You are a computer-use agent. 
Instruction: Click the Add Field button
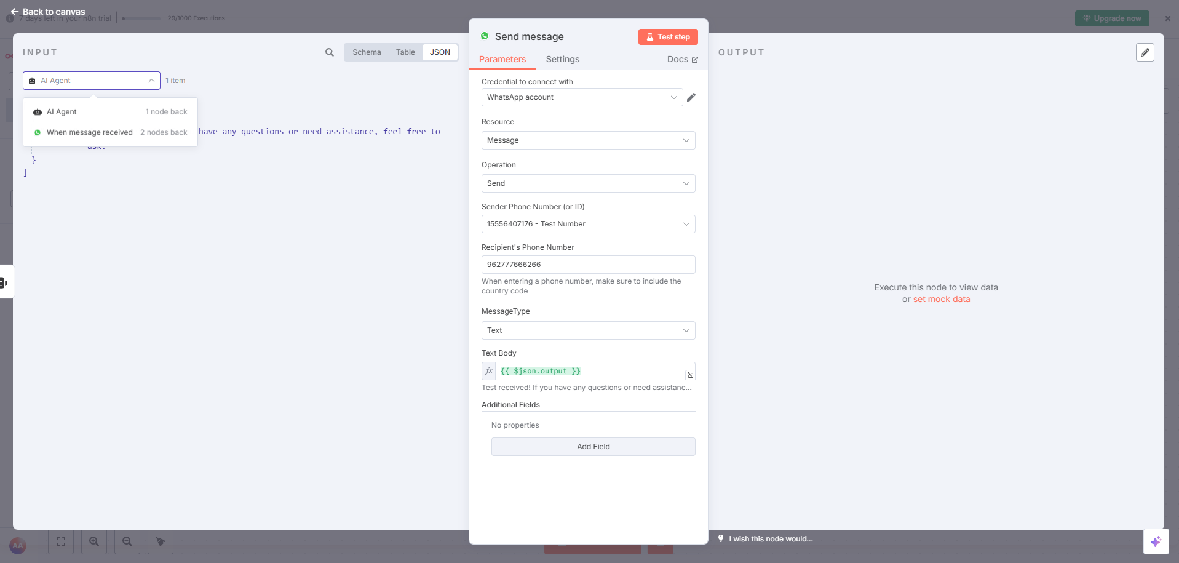click(x=593, y=447)
